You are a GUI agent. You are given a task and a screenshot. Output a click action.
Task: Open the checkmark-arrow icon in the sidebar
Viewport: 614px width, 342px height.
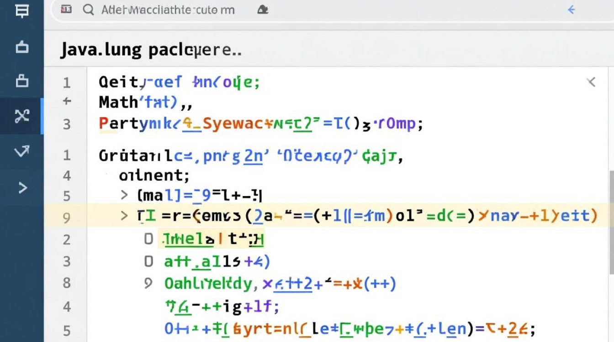pos(21,151)
